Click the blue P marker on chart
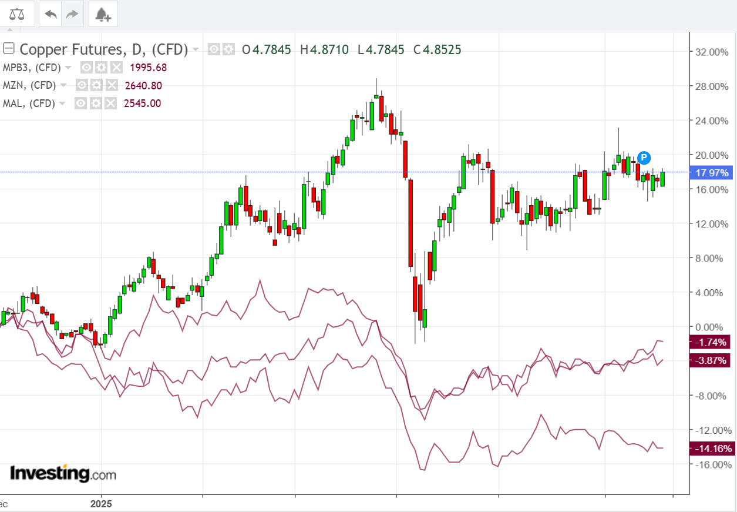 (x=644, y=157)
